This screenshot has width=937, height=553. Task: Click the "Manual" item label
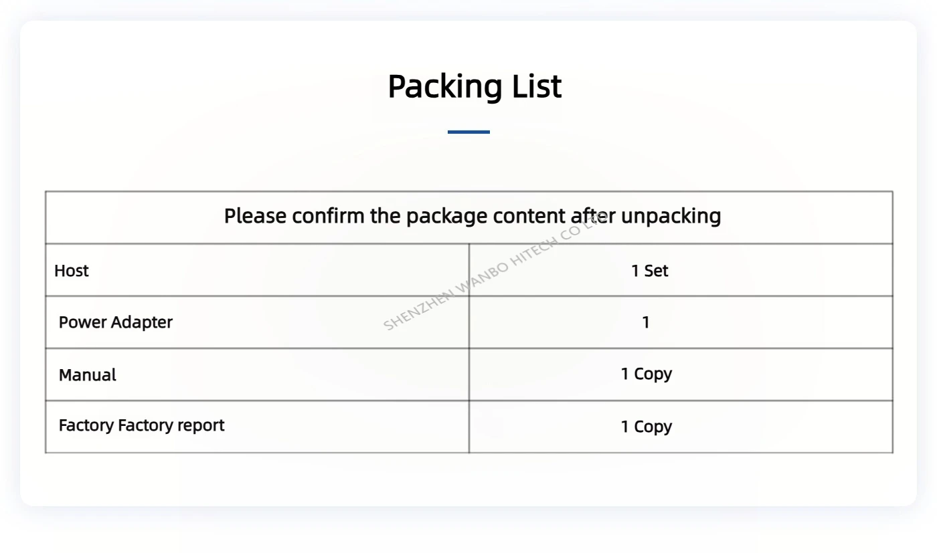(88, 375)
